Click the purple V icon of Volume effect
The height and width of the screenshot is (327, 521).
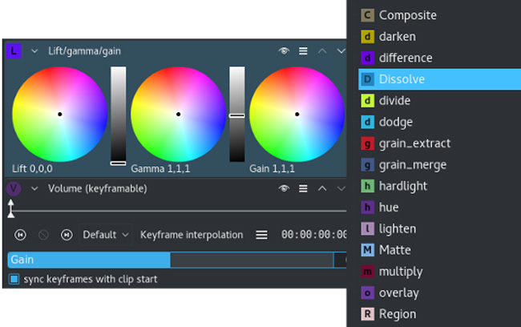[14, 188]
